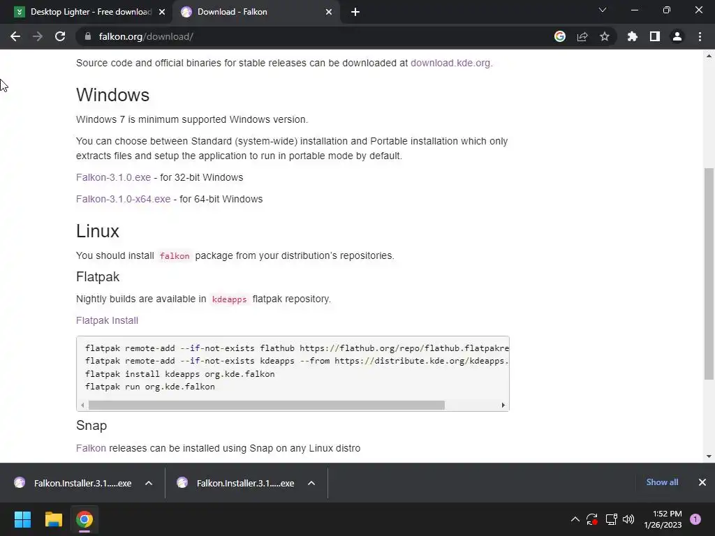Viewport: 715px width, 536px height.
Task: Open the clock showing 1:52 PM
Action: [663, 519]
